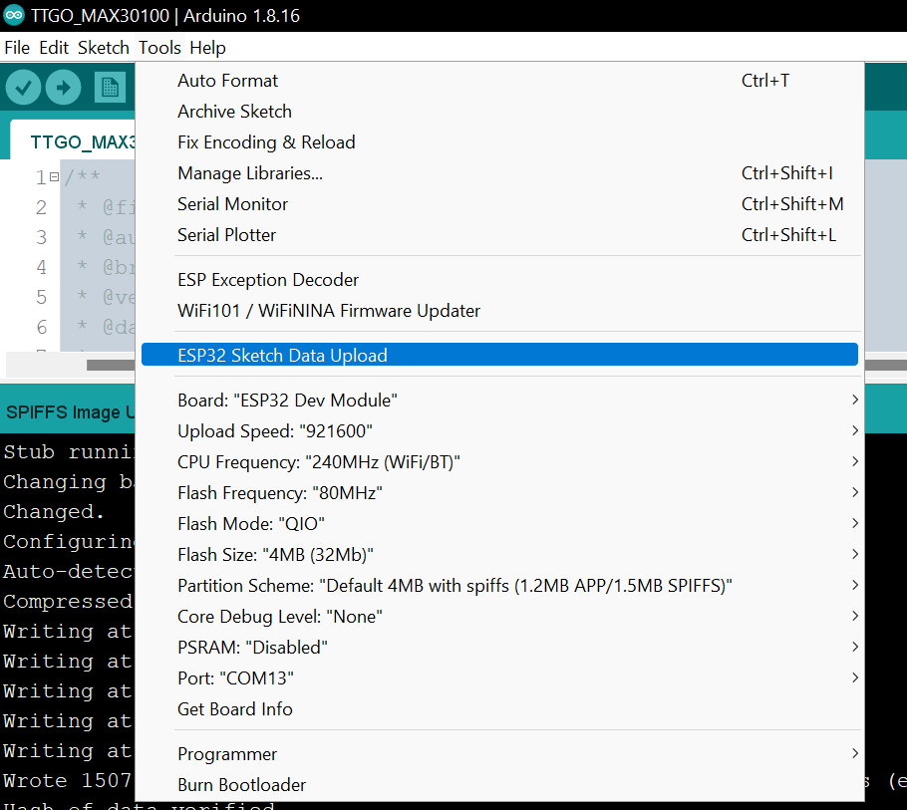907x810 pixels.
Task: Choose Archive Sketch menu entry
Action: [x=499, y=111]
